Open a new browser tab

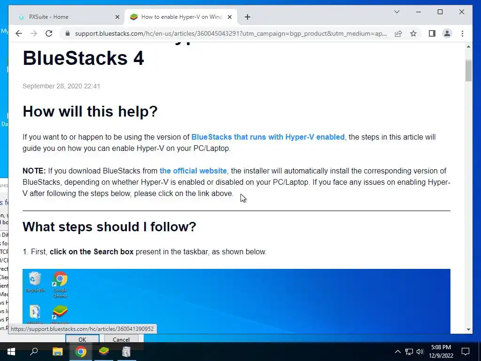(248, 17)
